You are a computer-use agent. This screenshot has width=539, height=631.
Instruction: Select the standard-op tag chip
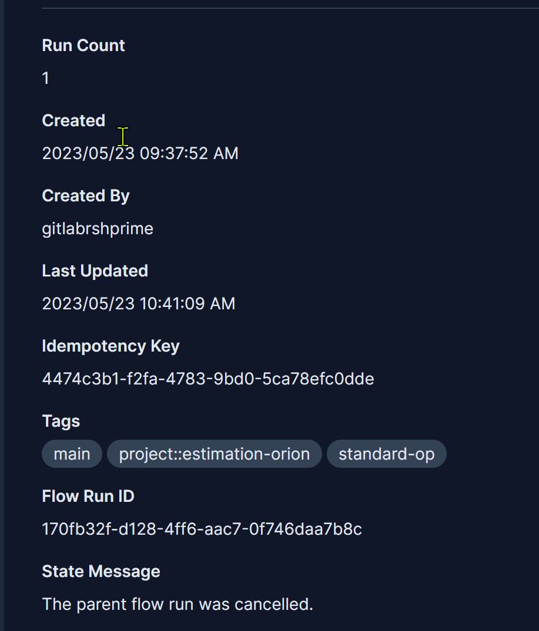(x=386, y=453)
